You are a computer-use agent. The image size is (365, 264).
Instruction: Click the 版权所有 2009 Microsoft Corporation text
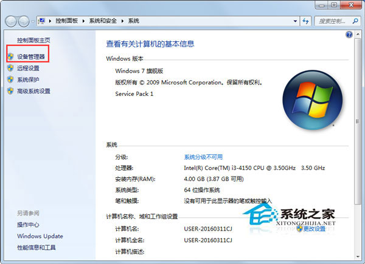[x=189, y=83]
